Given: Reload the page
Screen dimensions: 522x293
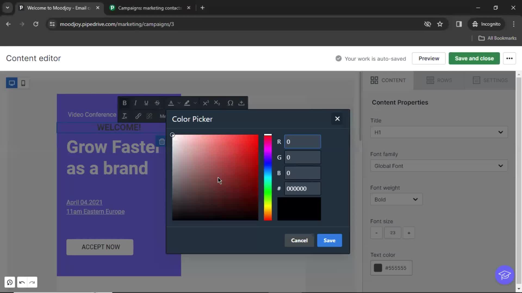Looking at the screenshot, I should tap(36, 24).
